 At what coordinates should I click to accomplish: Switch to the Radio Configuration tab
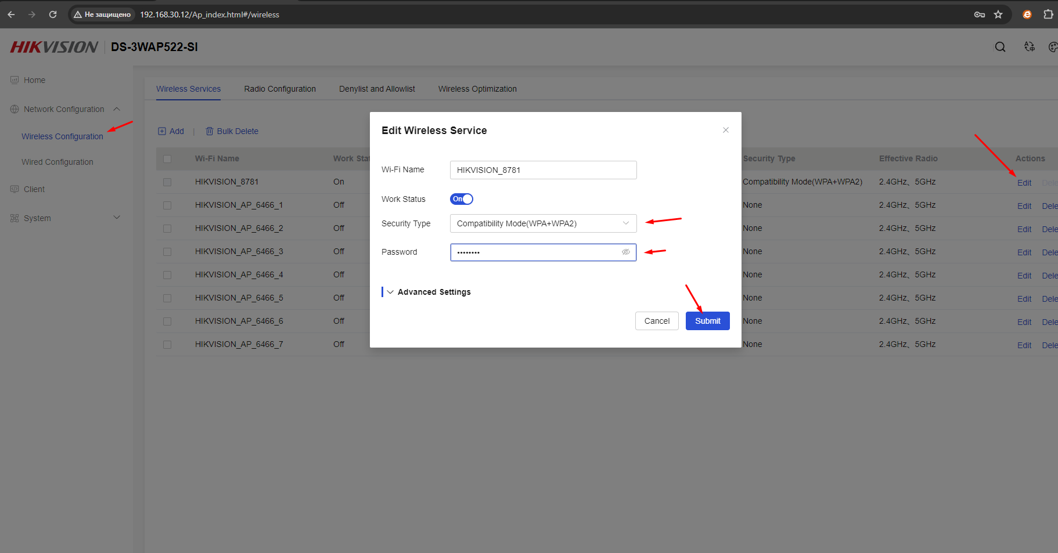point(280,89)
